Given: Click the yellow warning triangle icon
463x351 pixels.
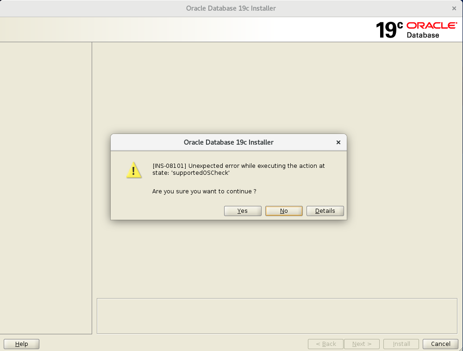Looking at the screenshot, I should (134, 170).
